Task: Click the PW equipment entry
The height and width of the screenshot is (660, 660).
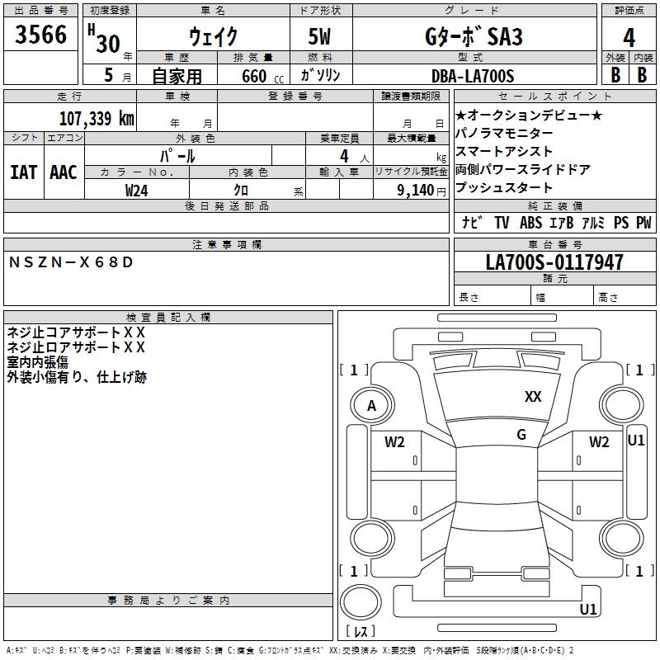Action: click(643, 222)
